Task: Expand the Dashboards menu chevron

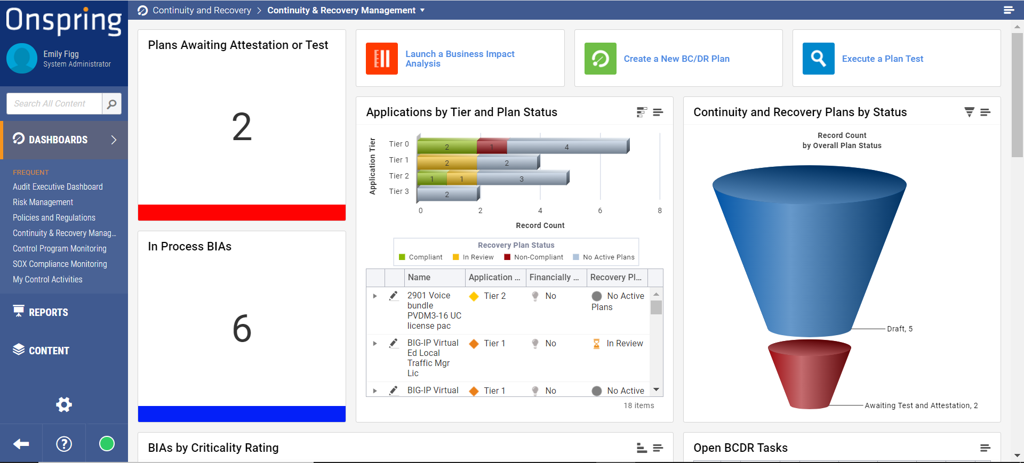Action: point(114,140)
